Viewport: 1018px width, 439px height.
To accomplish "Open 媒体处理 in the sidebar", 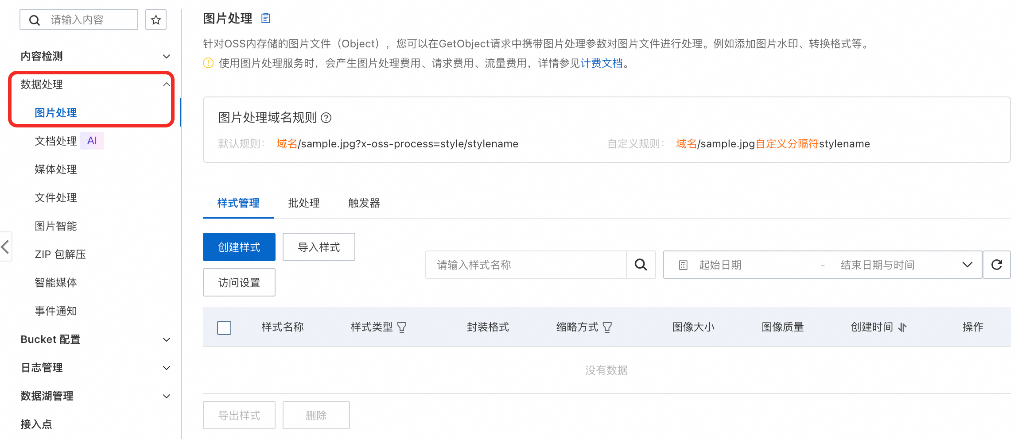I will coord(56,169).
